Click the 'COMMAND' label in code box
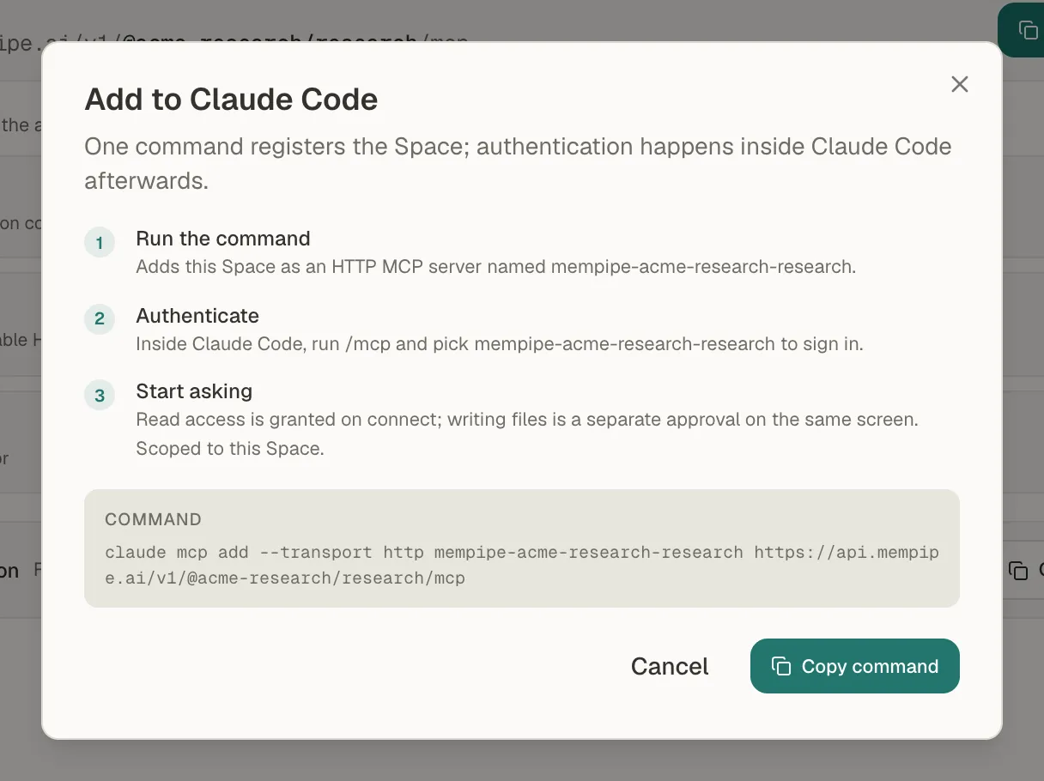The image size is (1044, 781). [x=153, y=519]
